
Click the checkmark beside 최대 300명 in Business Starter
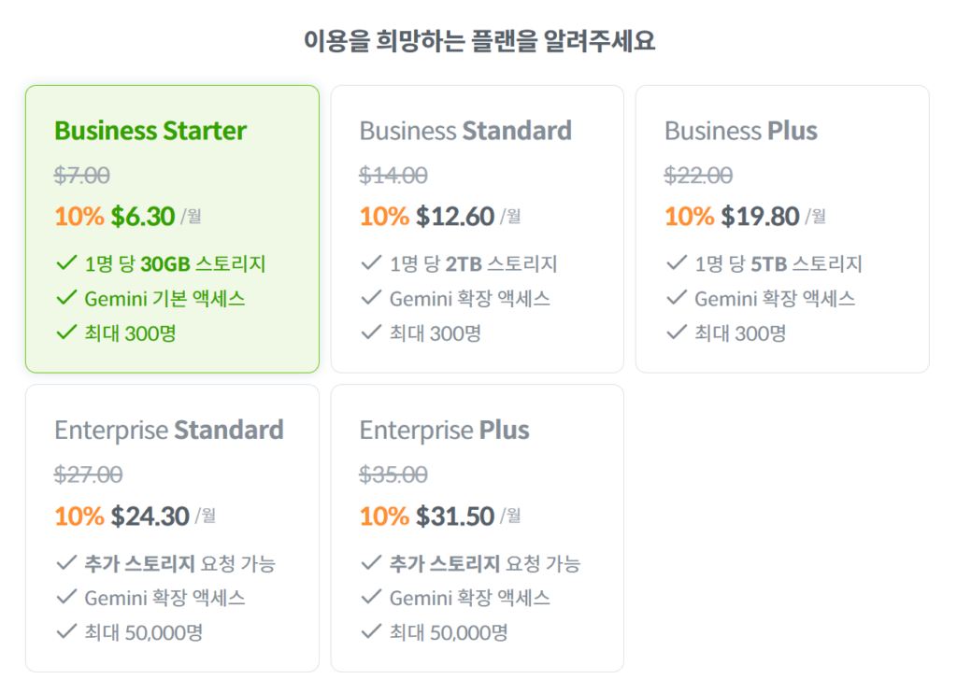68,333
